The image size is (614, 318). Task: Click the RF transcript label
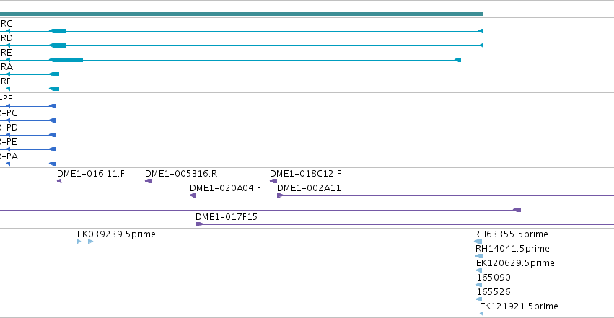[6, 81]
